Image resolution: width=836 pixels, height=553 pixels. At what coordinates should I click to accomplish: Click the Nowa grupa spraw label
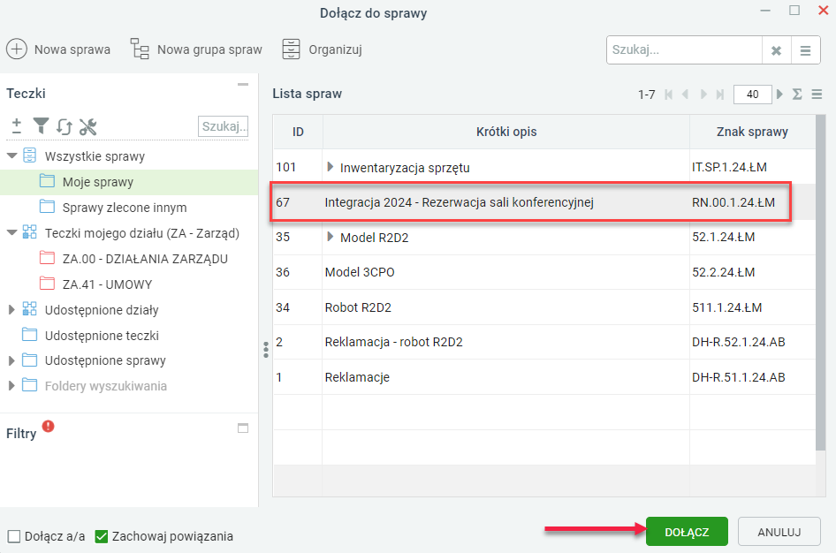pos(209,49)
